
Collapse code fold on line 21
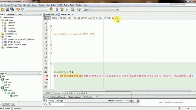tap(51, 64)
